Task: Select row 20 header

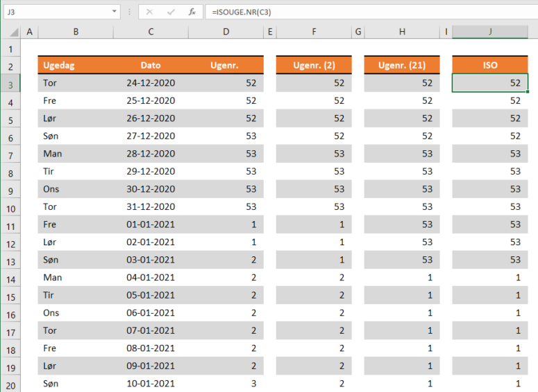Action: [10, 385]
